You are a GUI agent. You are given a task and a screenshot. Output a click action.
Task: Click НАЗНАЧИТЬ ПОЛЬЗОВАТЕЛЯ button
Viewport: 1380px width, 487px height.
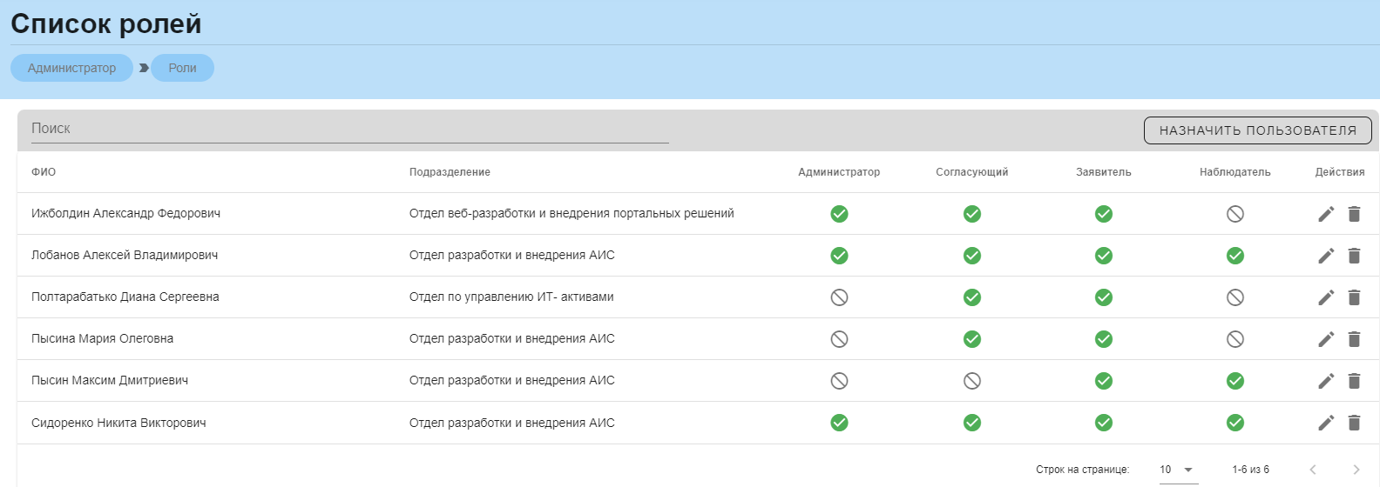pyautogui.click(x=1258, y=130)
